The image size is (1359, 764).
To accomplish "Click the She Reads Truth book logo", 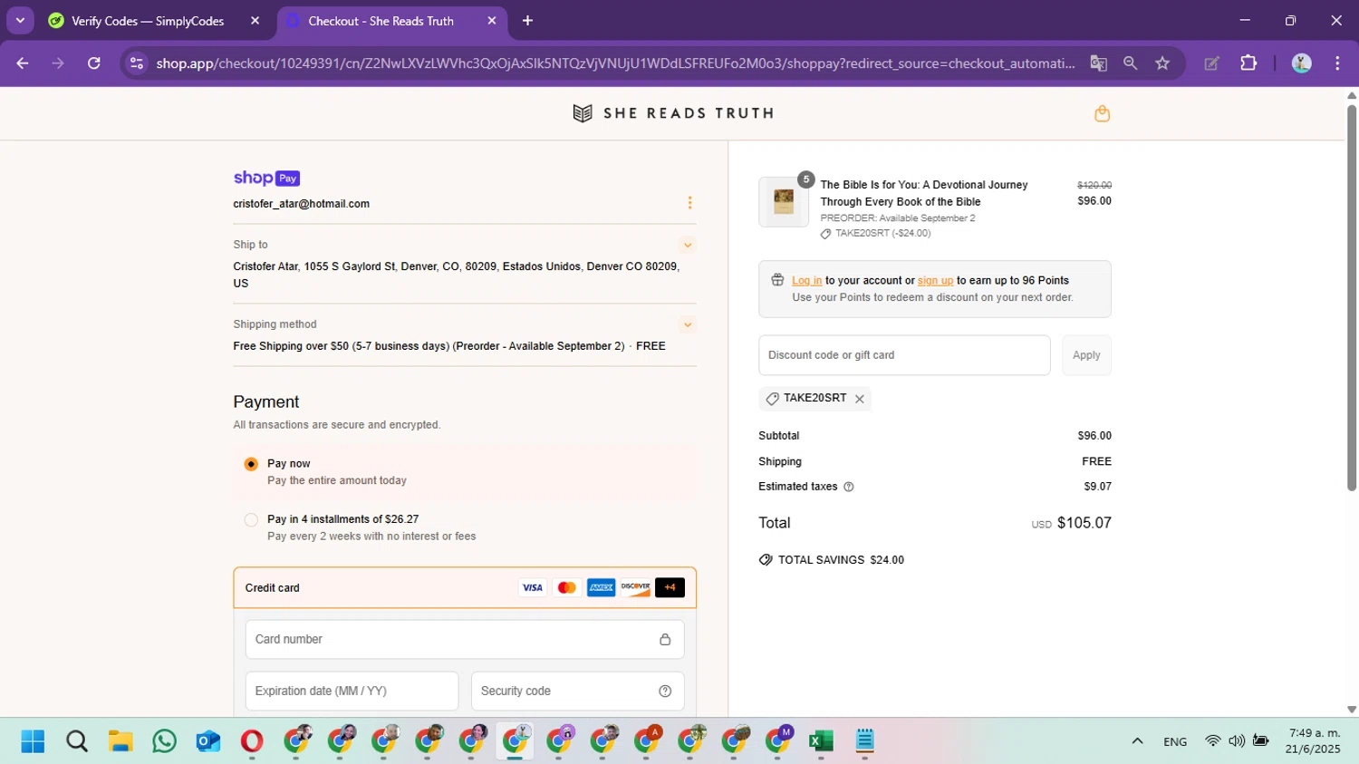I will (x=583, y=113).
